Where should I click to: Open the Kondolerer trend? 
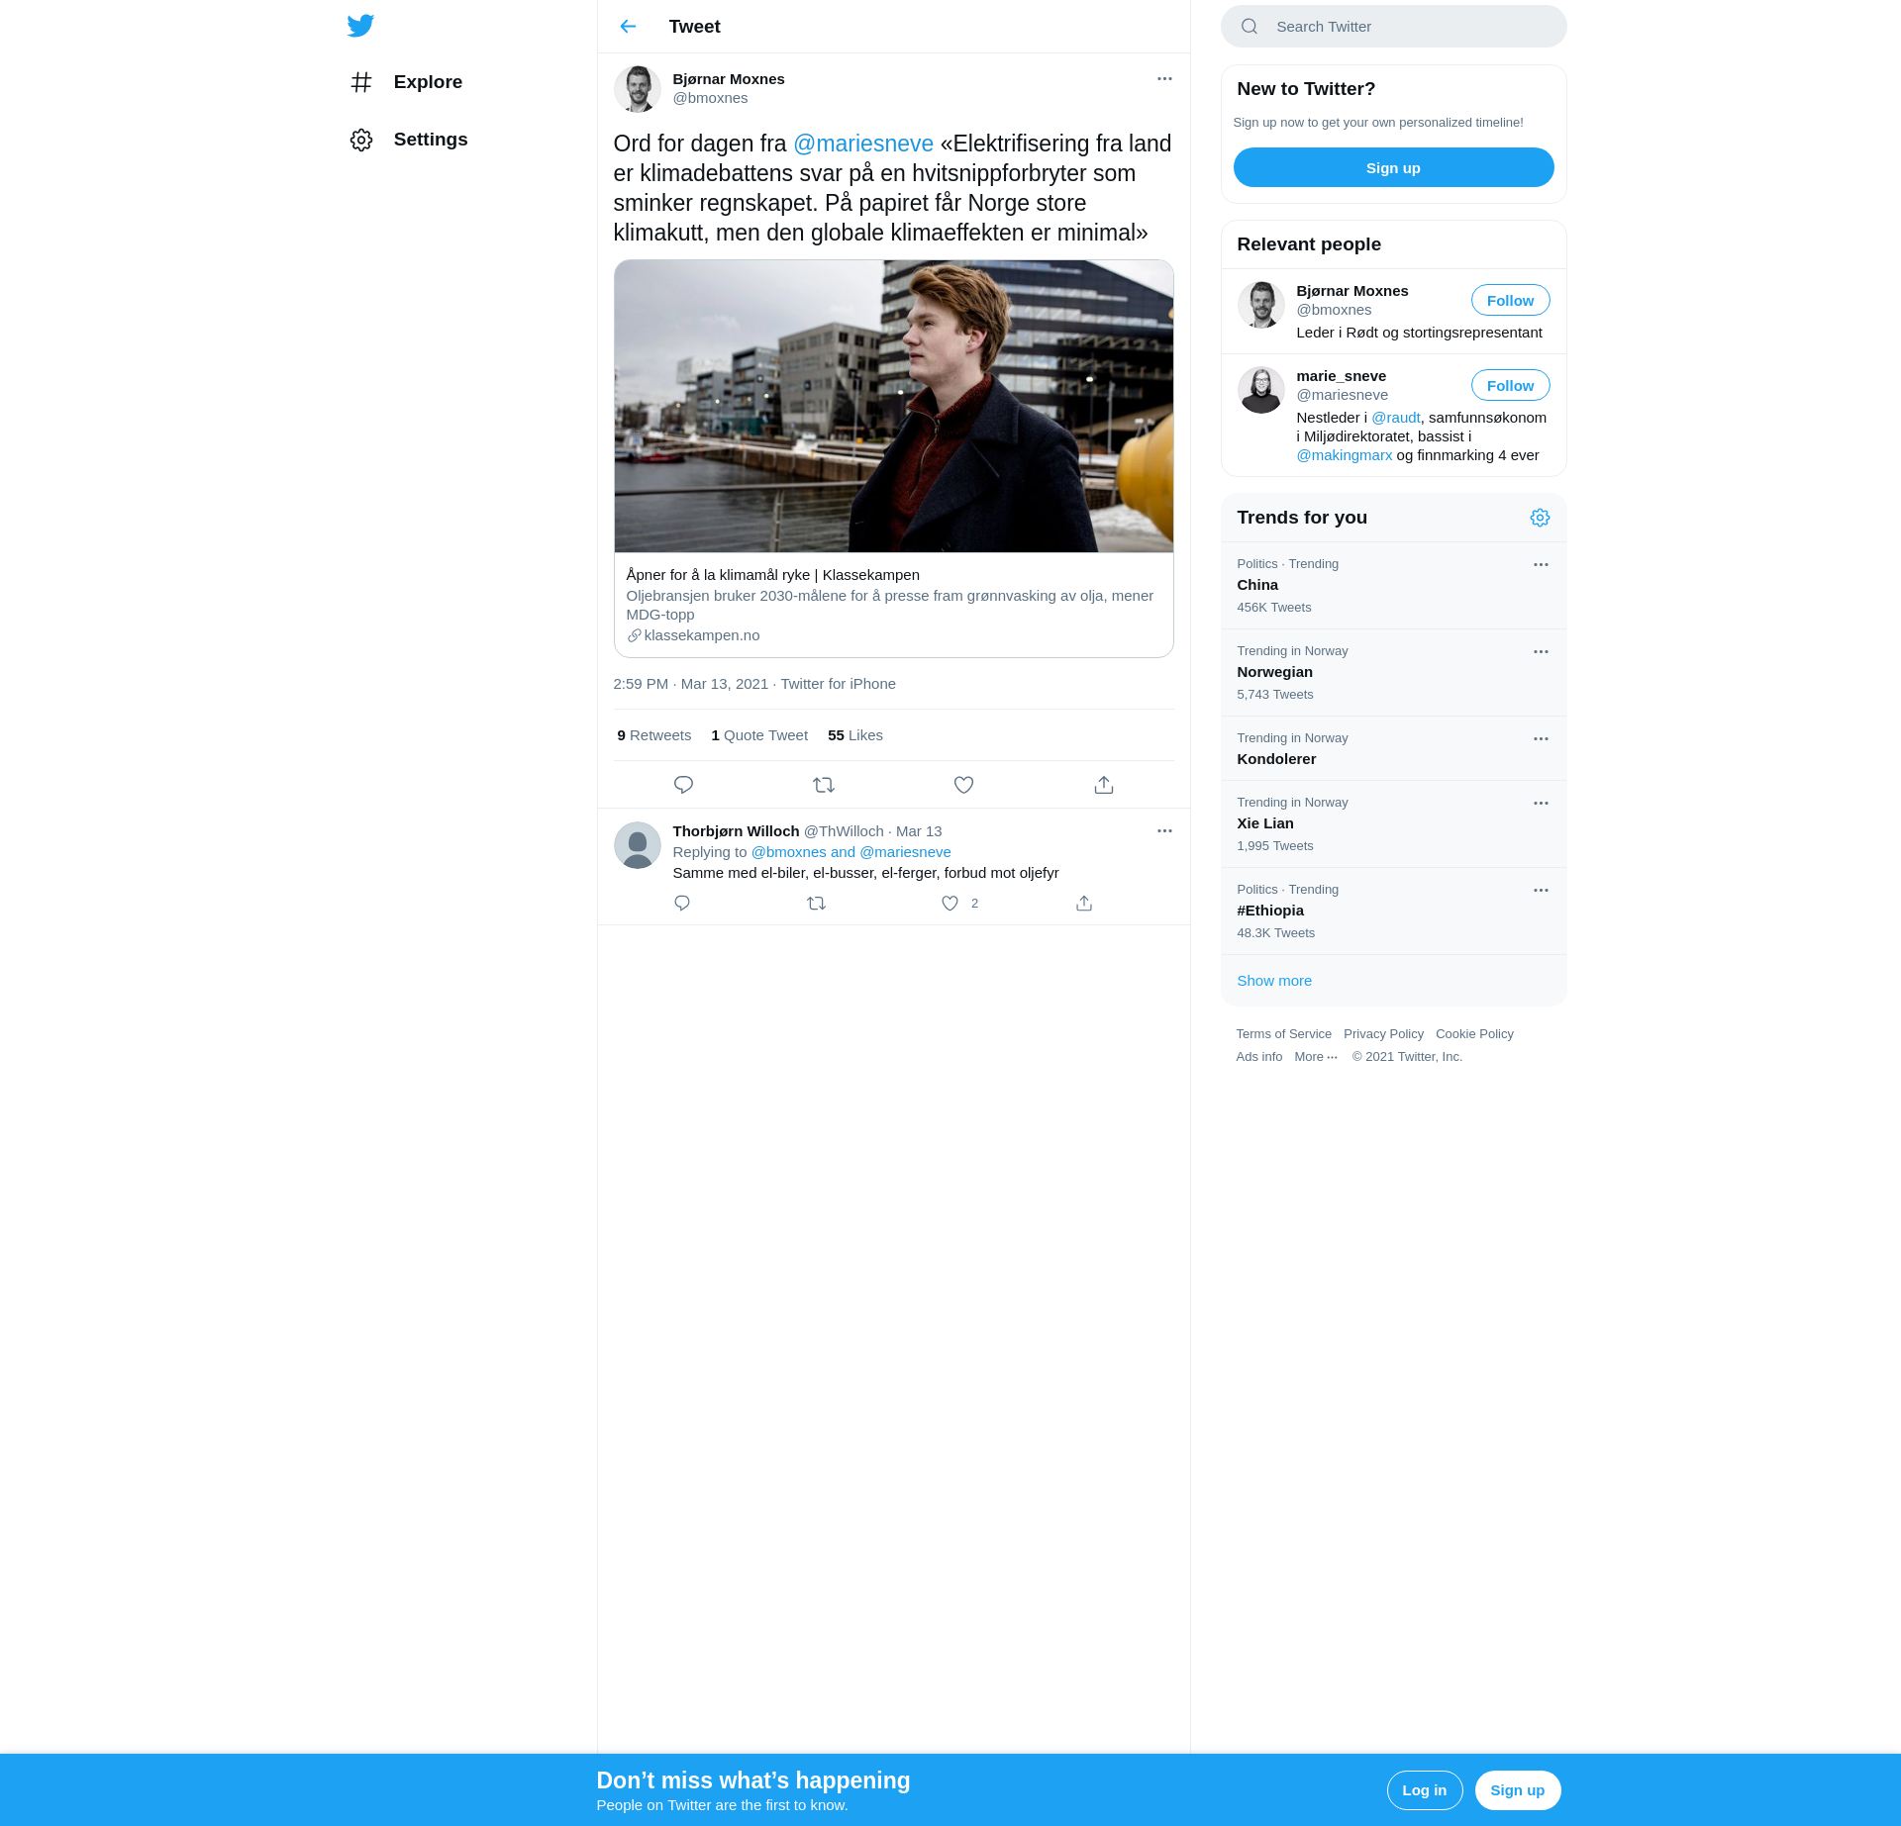1393,748
